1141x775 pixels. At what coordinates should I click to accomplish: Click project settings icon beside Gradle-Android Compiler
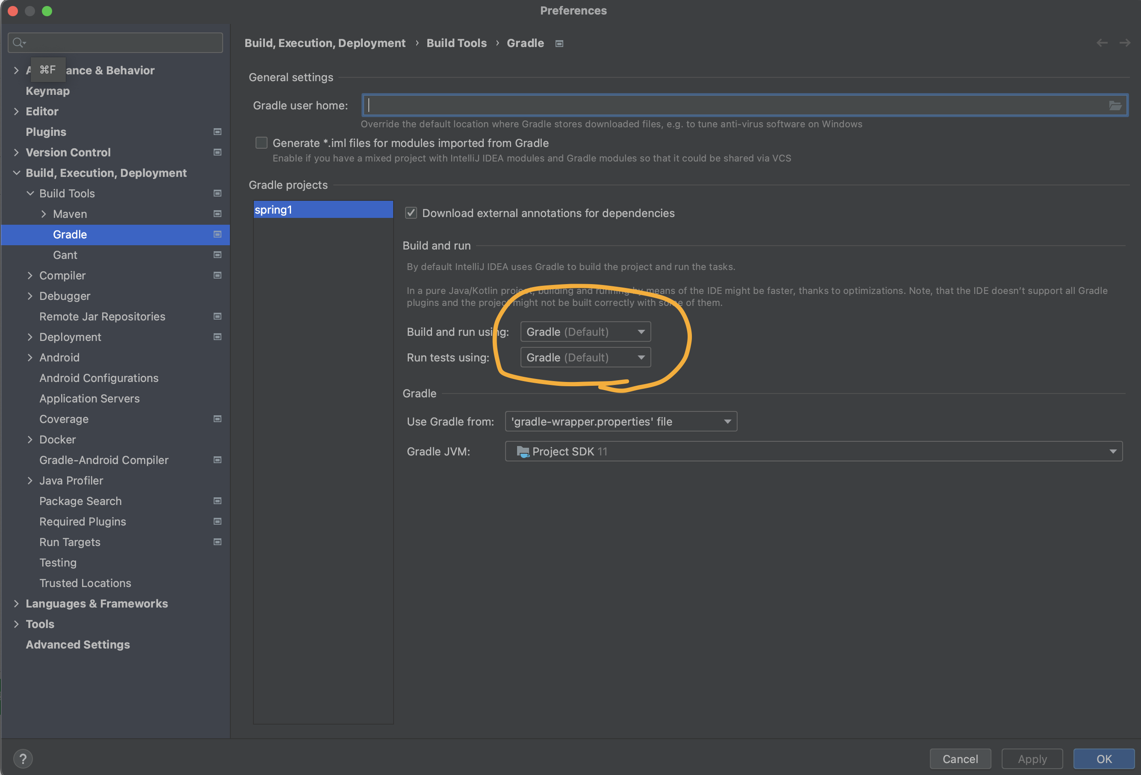pyautogui.click(x=218, y=460)
